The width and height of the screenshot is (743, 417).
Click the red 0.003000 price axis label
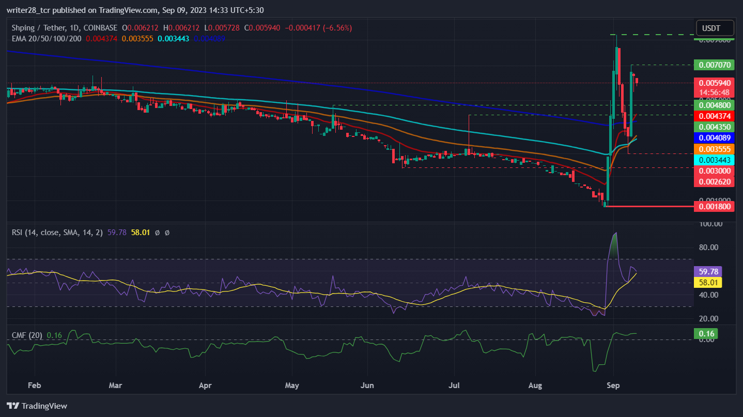point(714,171)
